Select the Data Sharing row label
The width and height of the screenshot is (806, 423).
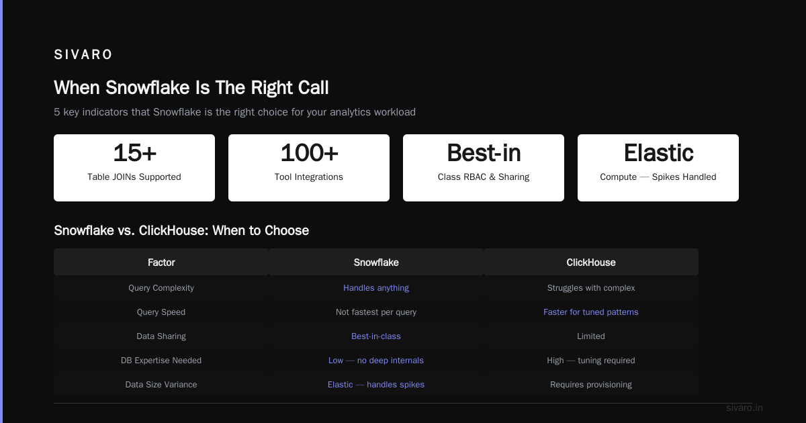(161, 336)
